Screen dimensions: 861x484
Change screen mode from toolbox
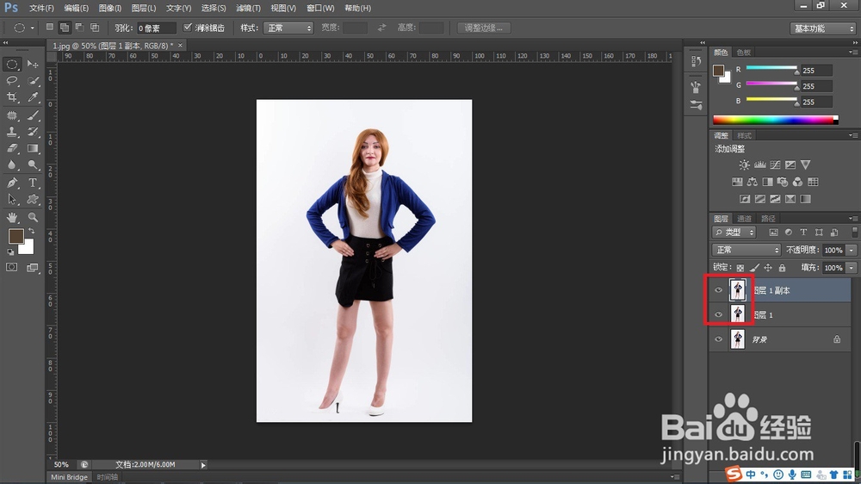33,268
